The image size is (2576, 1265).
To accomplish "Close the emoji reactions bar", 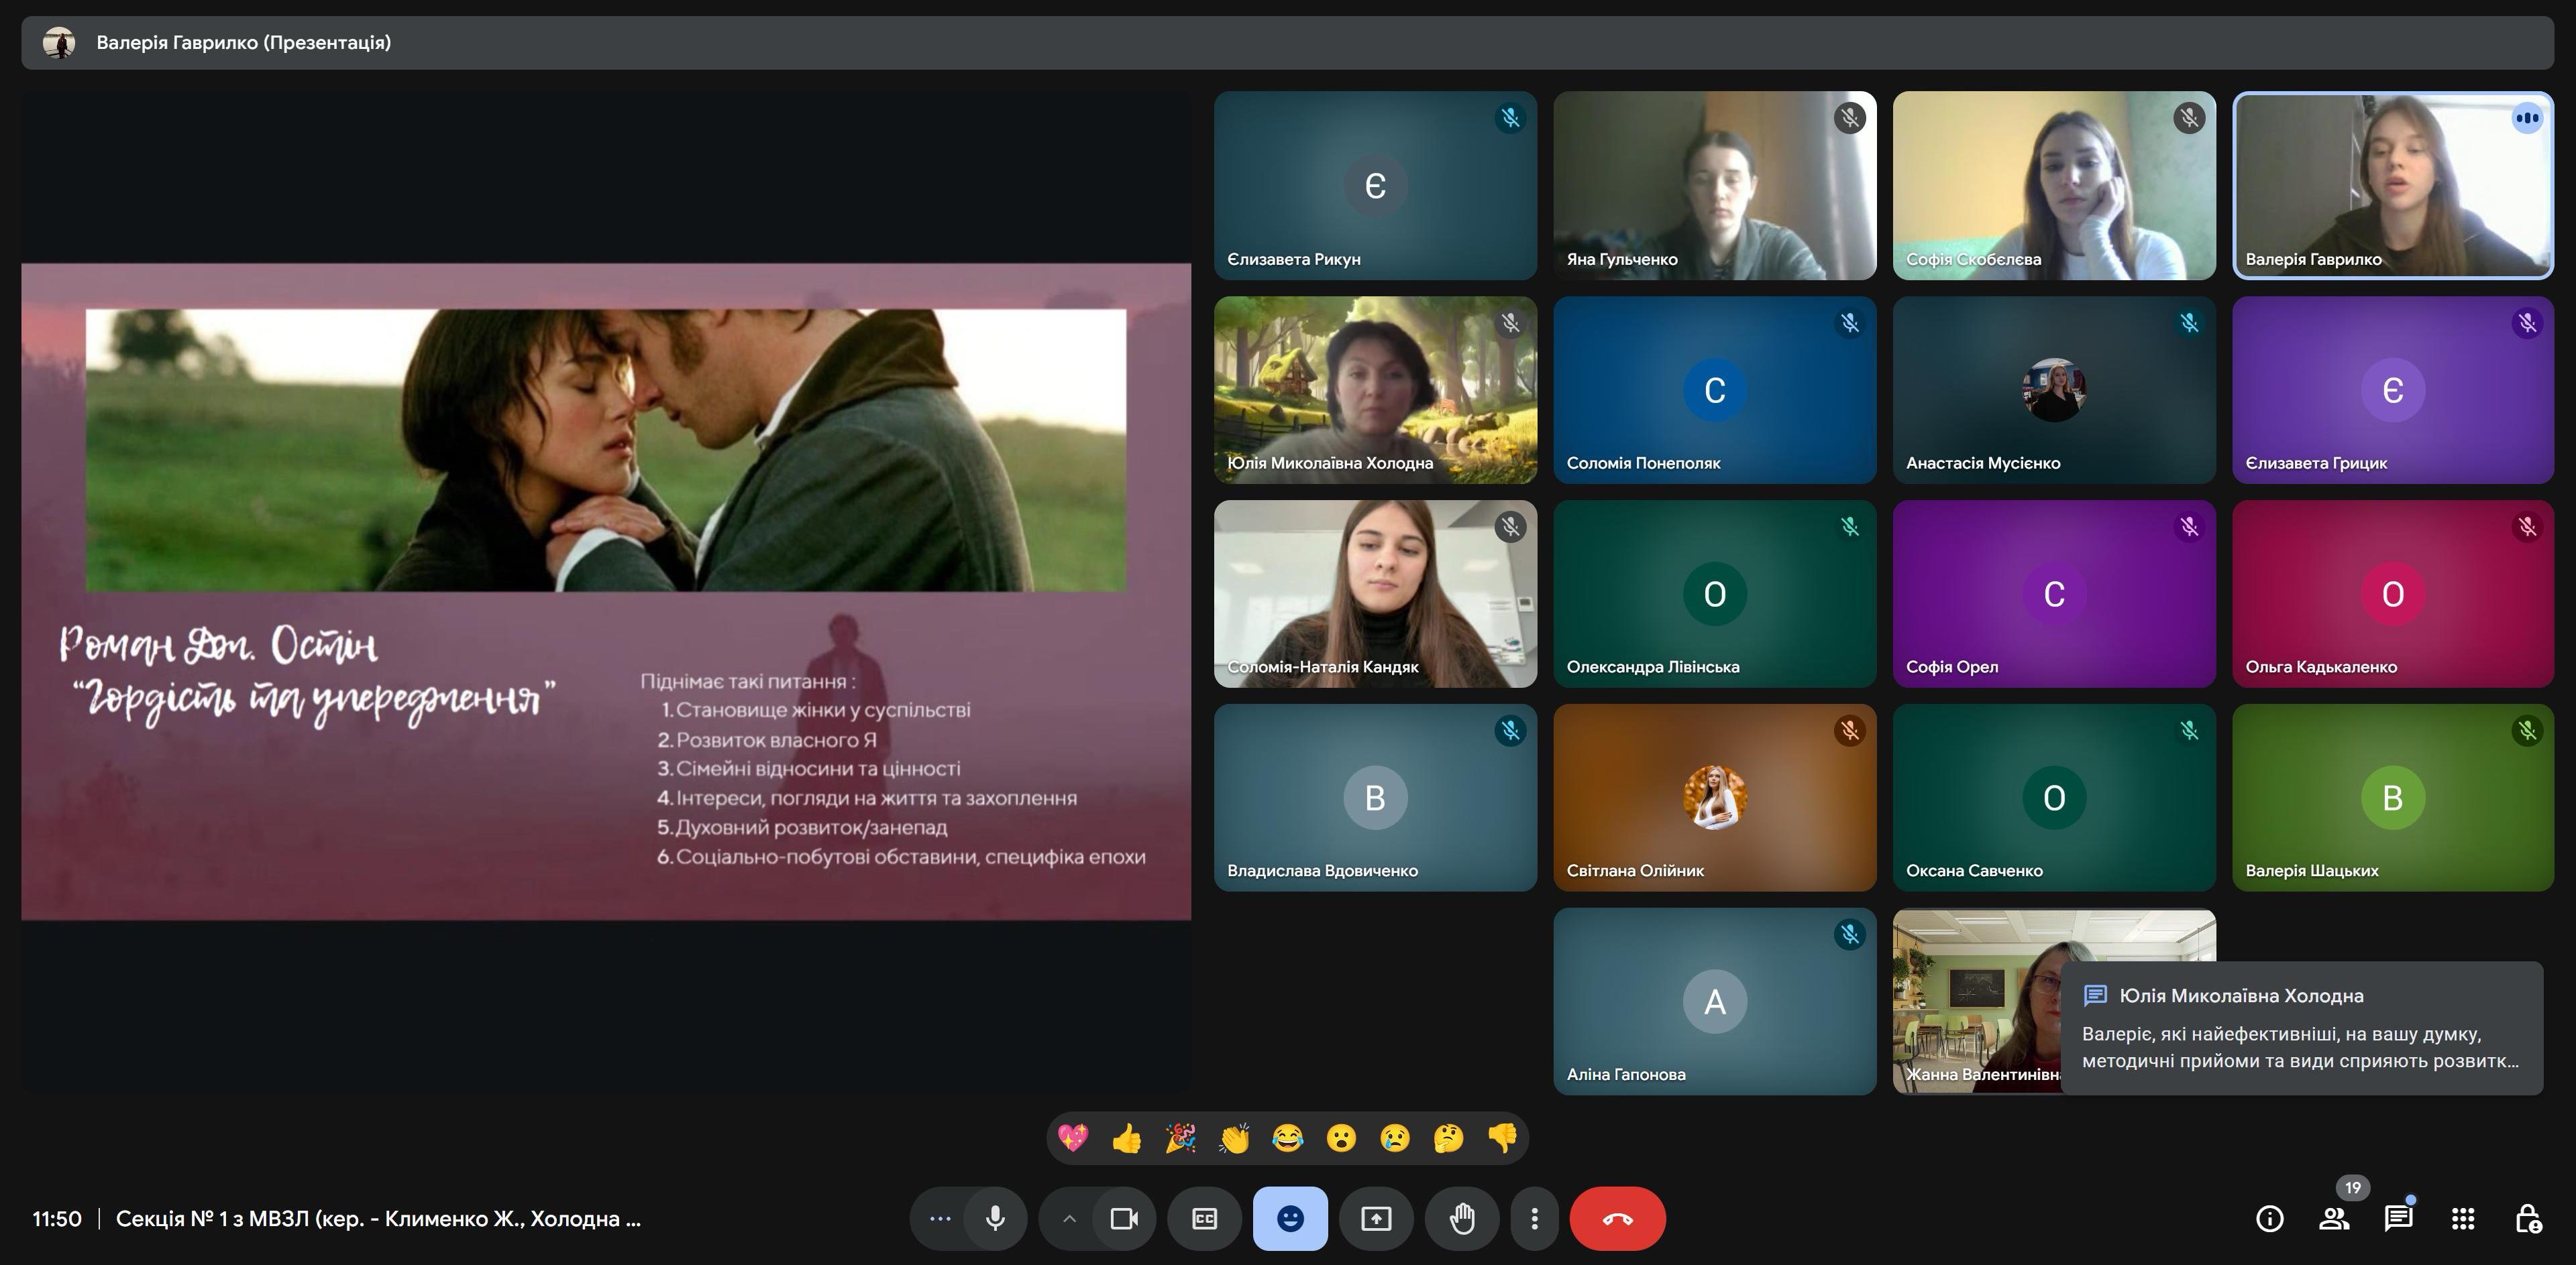I will [x=1290, y=1218].
